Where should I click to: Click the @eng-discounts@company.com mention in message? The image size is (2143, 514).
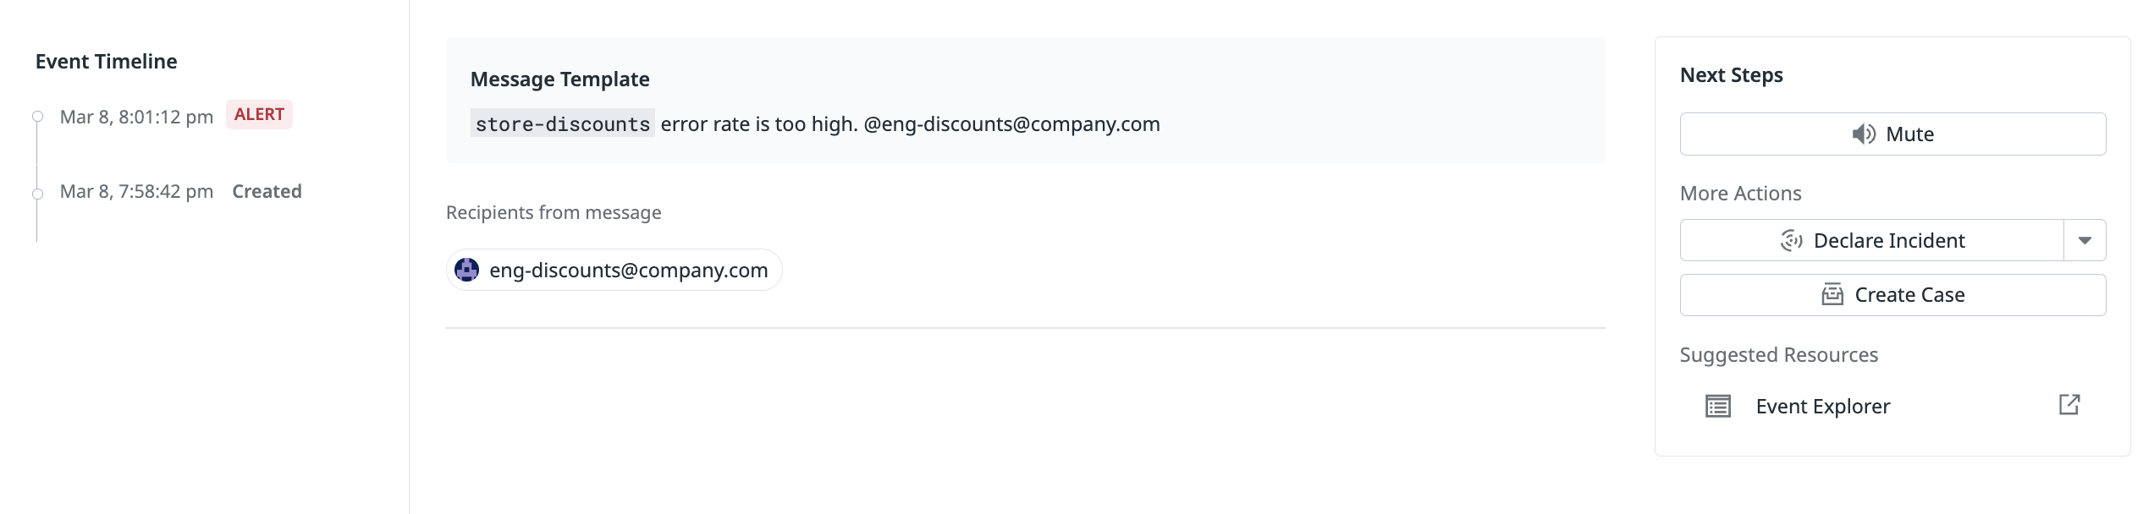click(x=1011, y=124)
